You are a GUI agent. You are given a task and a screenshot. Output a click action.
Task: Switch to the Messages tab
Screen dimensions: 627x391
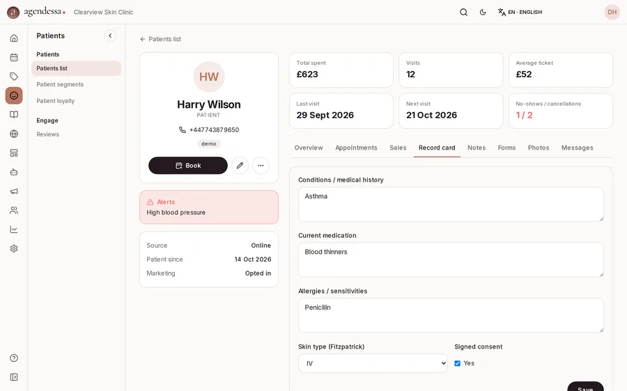coord(578,147)
